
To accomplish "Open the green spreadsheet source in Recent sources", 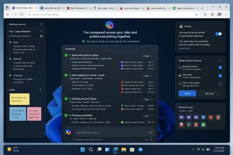I will (x=203, y=125).
